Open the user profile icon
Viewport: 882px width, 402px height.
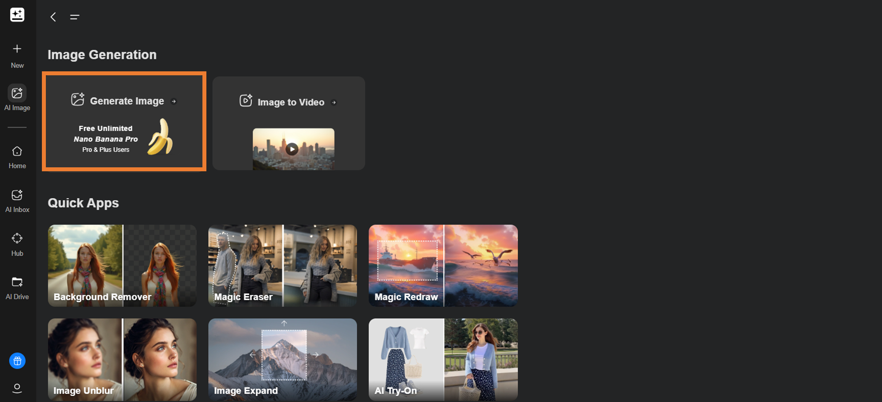tap(17, 388)
